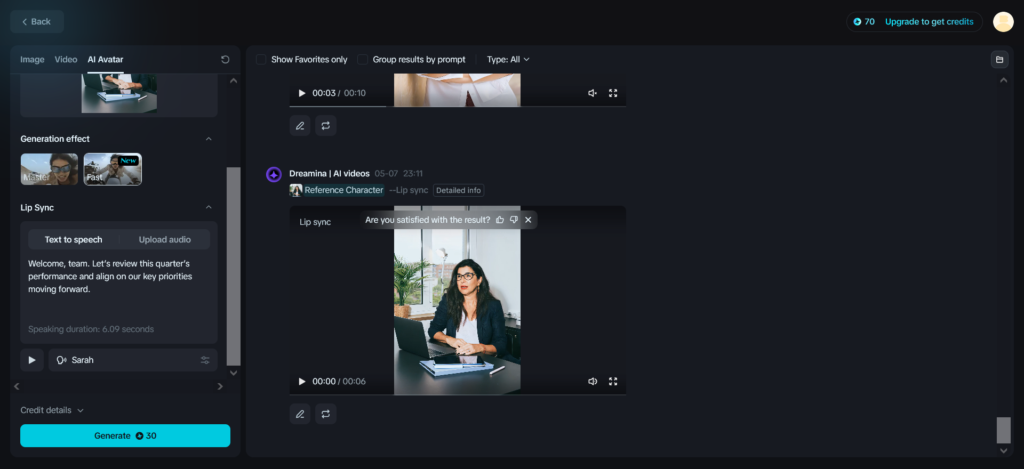Expand Credit details

pos(52,410)
